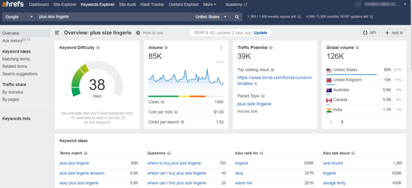Open Related terms in the sidebar
This screenshot has width=412, height=188.
coord(15,67)
